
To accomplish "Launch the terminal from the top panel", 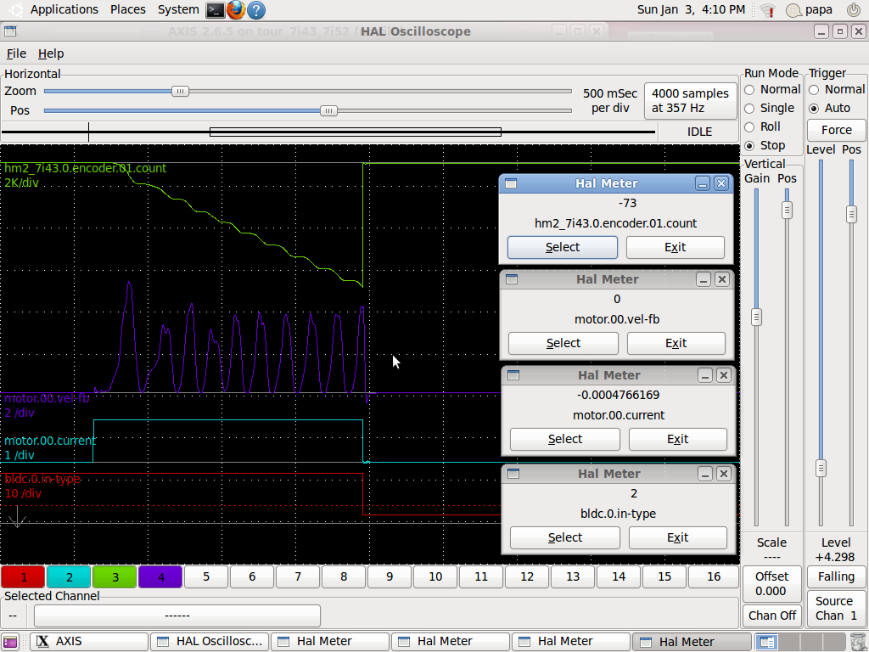I will tap(216, 10).
